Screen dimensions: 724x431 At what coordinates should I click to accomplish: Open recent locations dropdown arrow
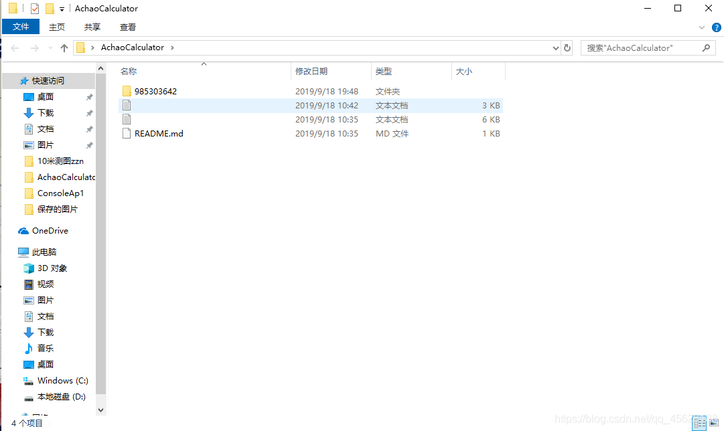pyautogui.click(x=50, y=48)
